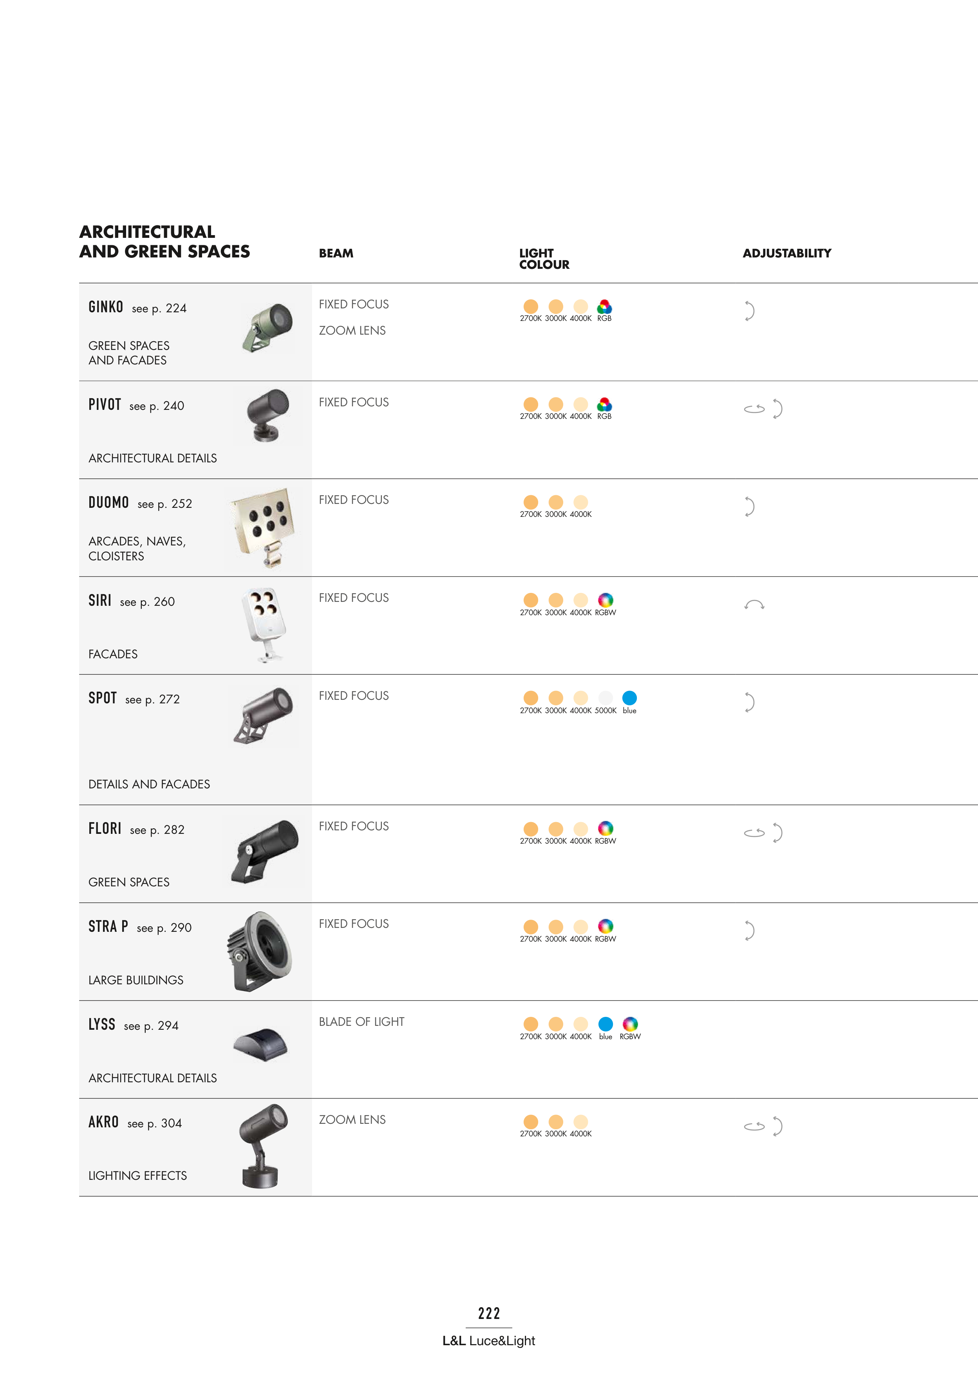Go to the LYSS "see p. 294" reference
Image resolution: width=978 pixels, height=1384 pixels.
pos(151,1026)
